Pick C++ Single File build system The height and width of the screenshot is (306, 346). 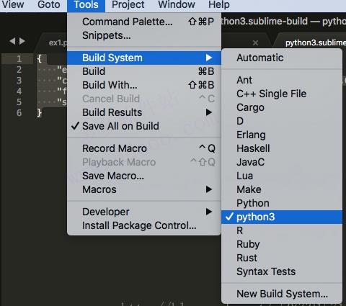(x=282, y=94)
